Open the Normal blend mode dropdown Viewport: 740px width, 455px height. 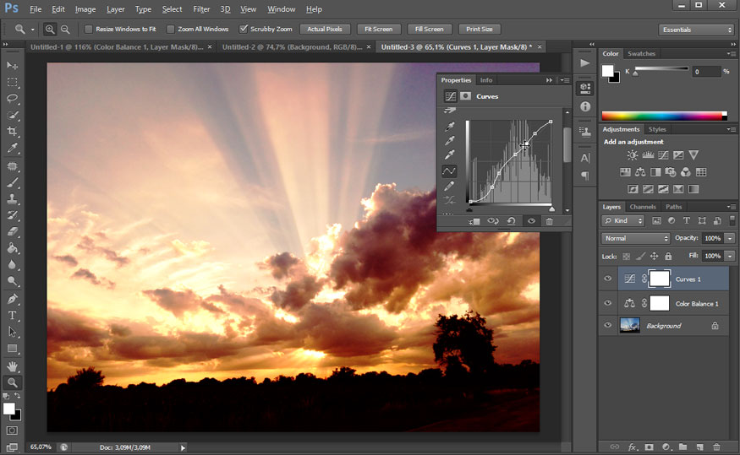635,238
